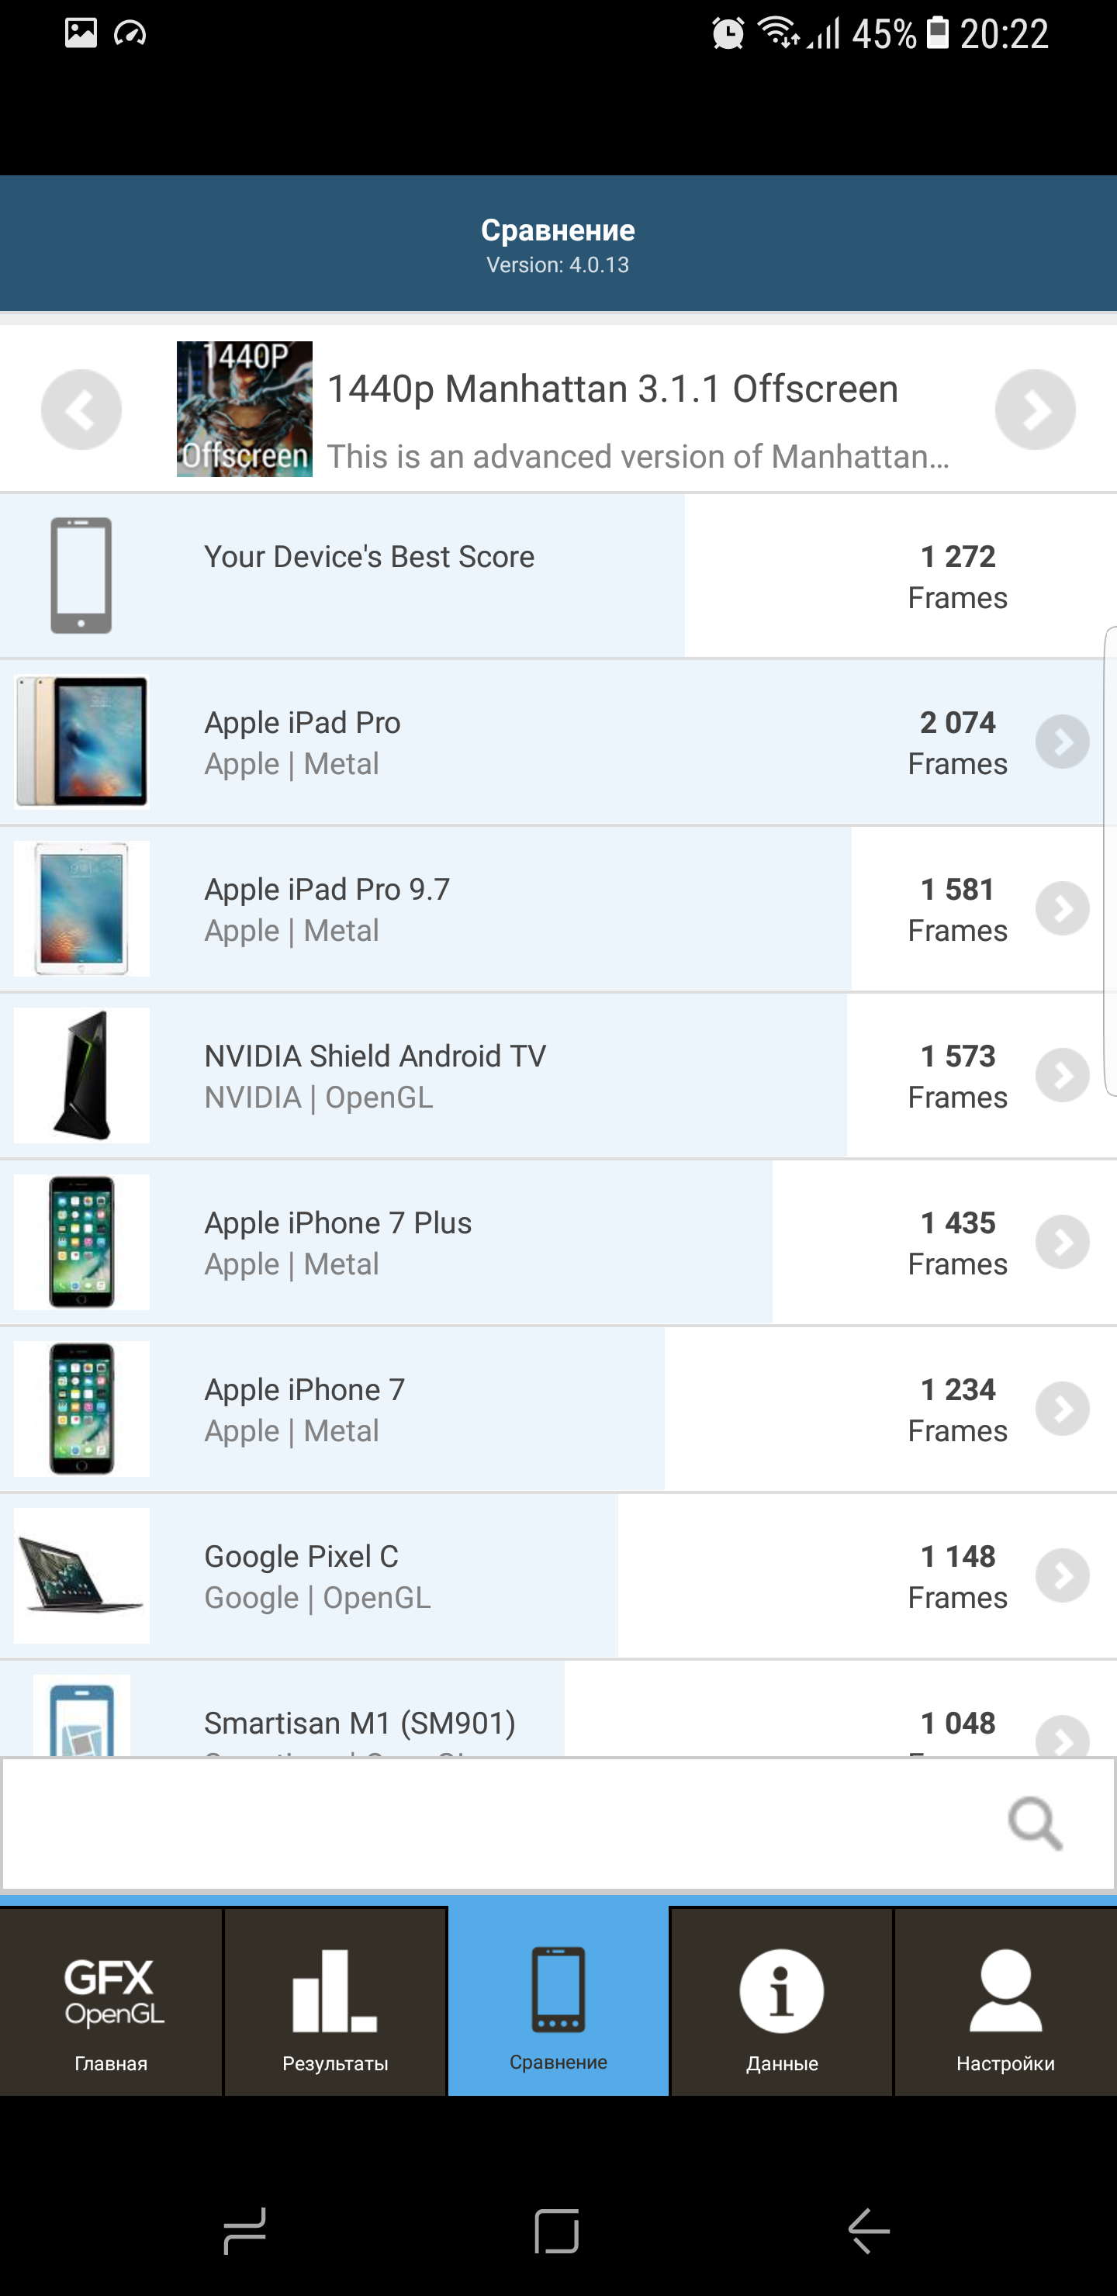The width and height of the screenshot is (1117, 2296).
Task: Expand NVIDIA Shield Android TV chevron
Action: click(1062, 1075)
